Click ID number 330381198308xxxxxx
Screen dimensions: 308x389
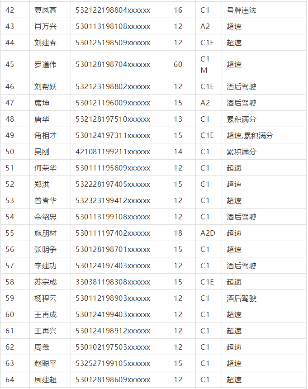(113, 282)
